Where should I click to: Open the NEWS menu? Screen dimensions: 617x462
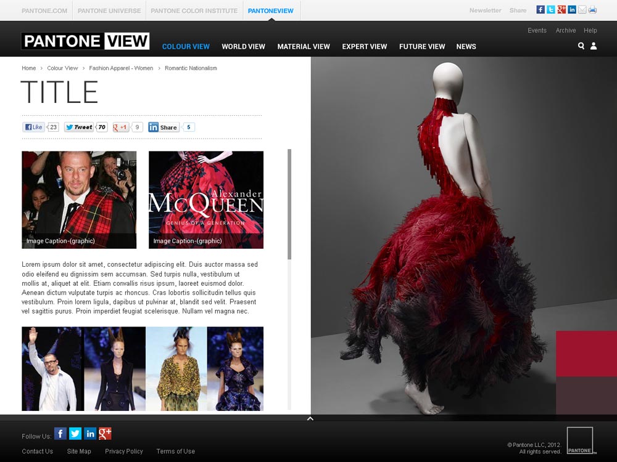point(466,46)
